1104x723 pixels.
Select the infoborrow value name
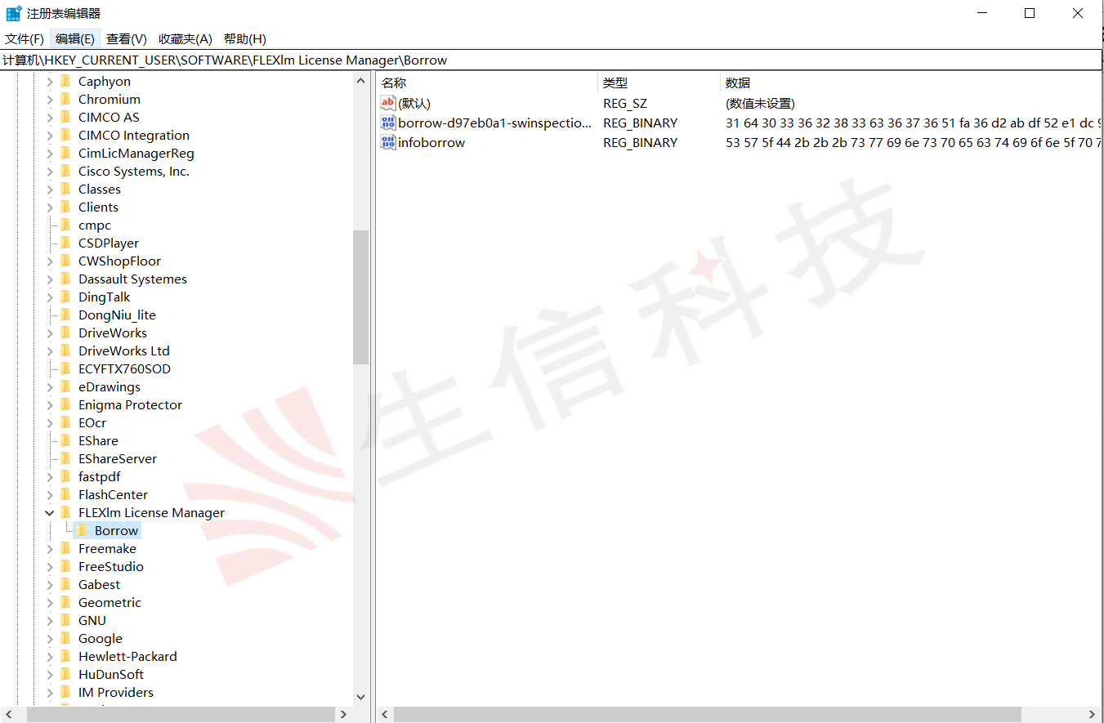click(431, 142)
